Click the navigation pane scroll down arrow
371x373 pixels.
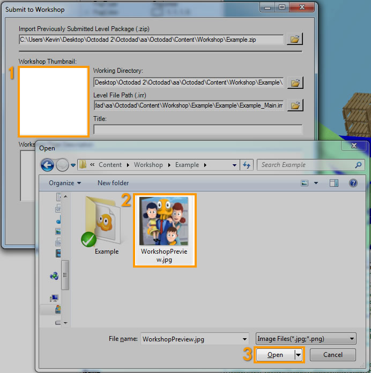(x=65, y=323)
